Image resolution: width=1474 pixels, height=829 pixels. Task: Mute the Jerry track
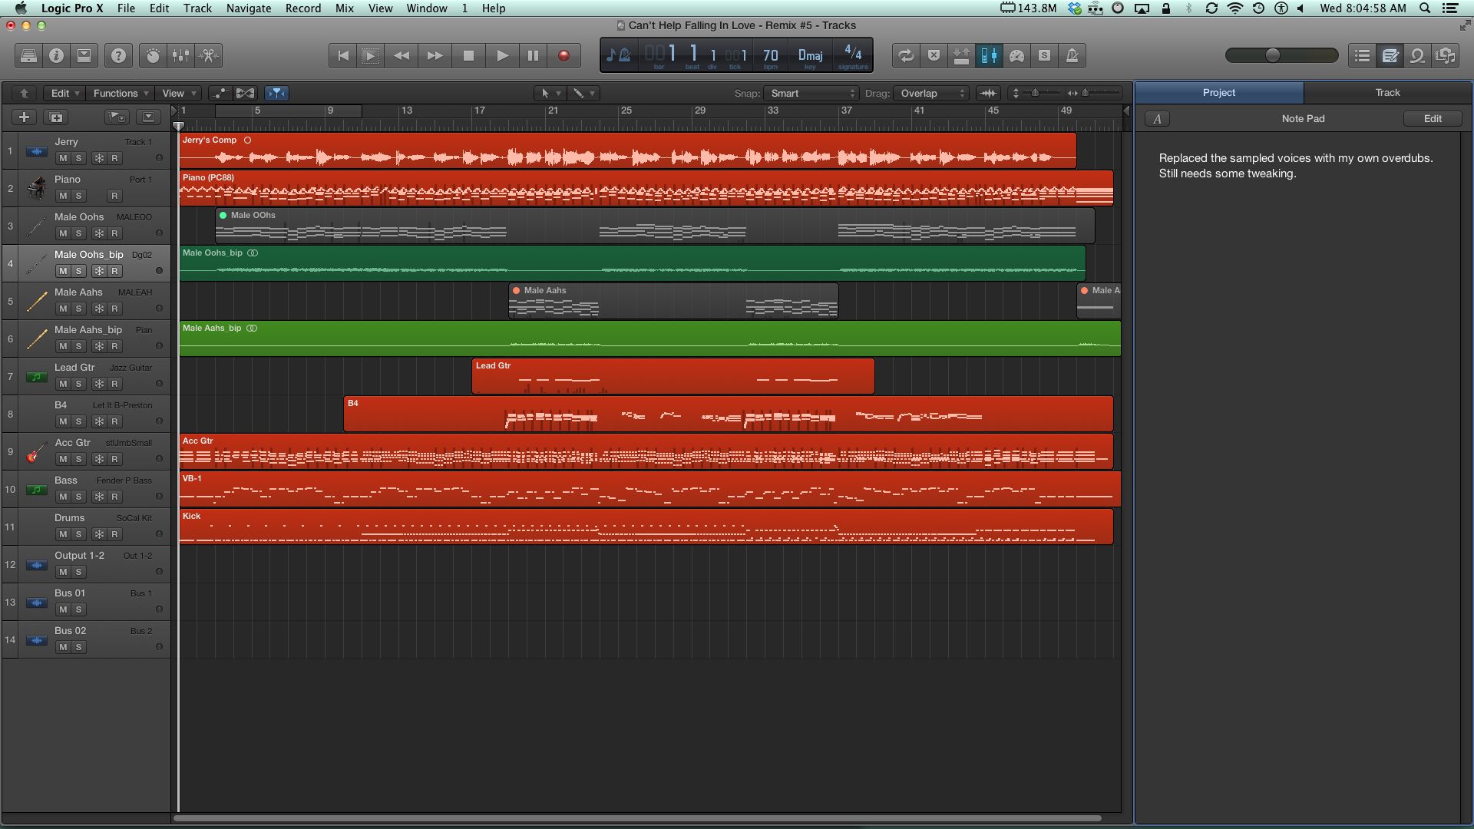[63, 158]
